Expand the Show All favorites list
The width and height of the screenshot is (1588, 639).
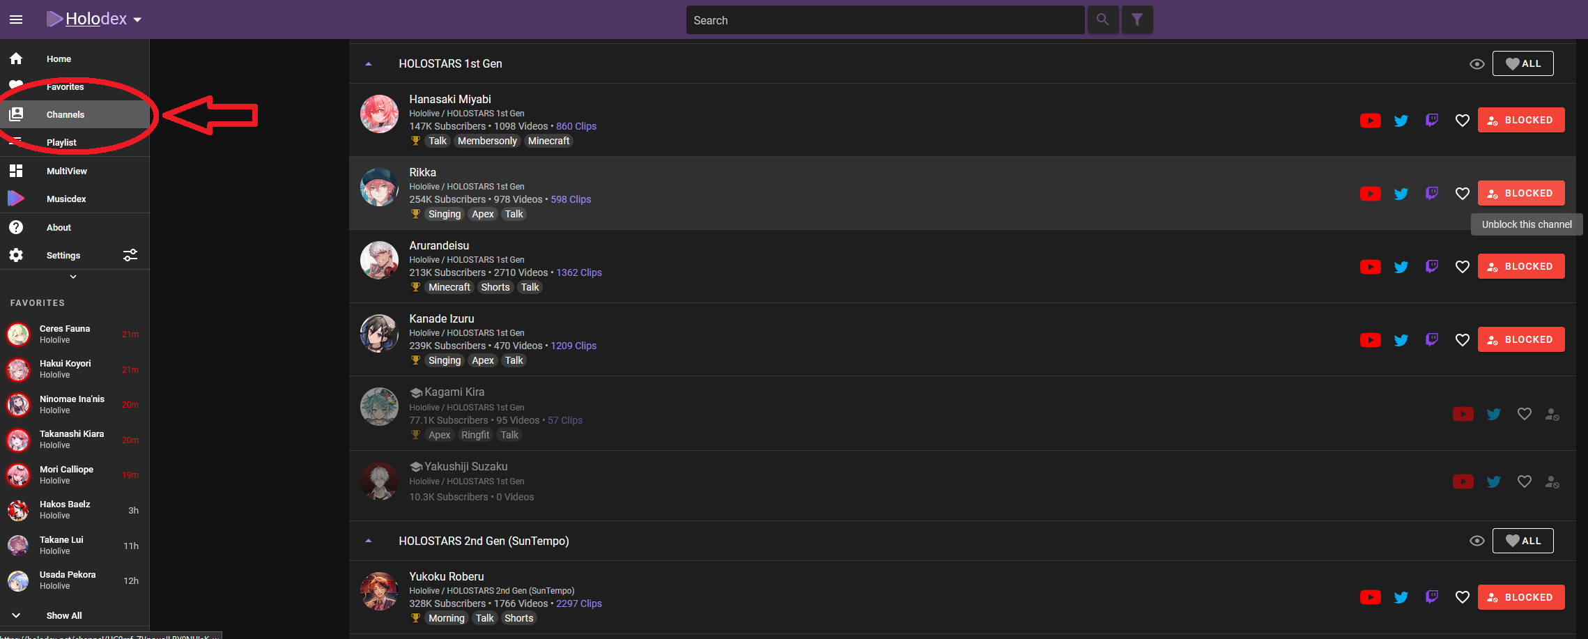point(63,615)
